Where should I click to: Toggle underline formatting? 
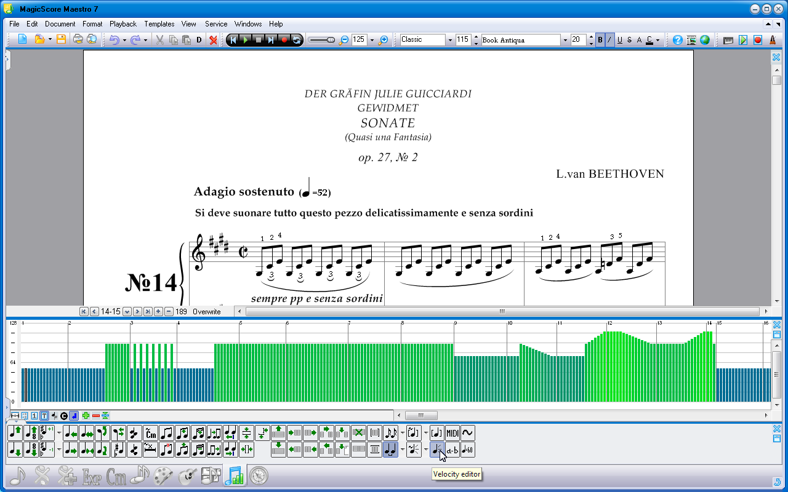(619, 40)
